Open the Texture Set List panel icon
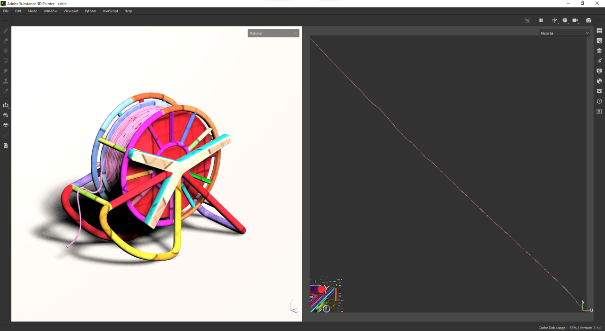Image resolution: width=605 pixels, height=331 pixels. [x=599, y=30]
